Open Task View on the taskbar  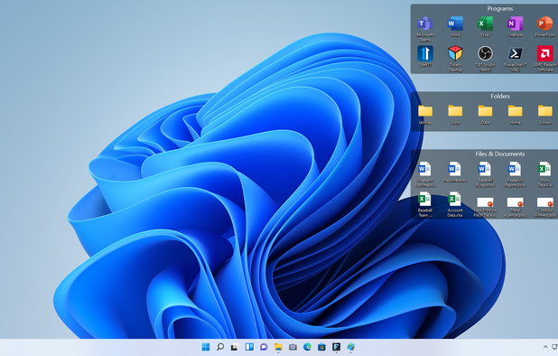(x=235, y=347)
